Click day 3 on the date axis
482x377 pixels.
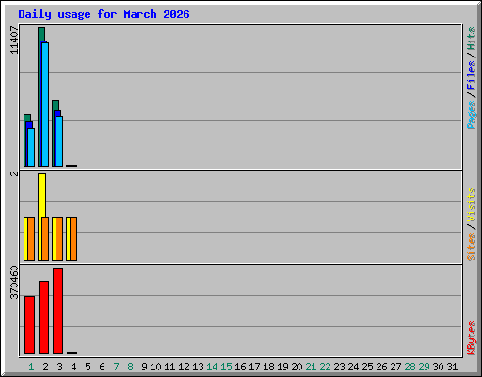coord(59,367)
